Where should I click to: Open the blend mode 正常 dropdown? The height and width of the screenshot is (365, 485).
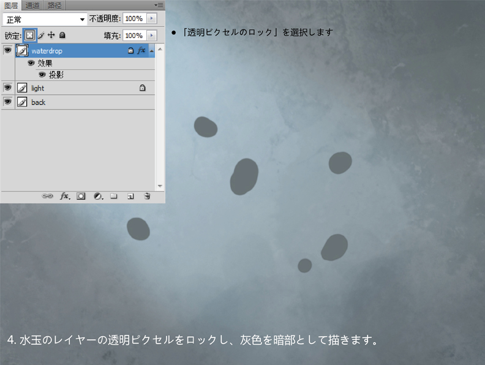click(x=45, y=19)
